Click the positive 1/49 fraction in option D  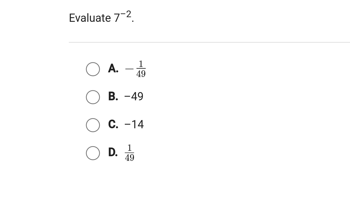[129, 153]
